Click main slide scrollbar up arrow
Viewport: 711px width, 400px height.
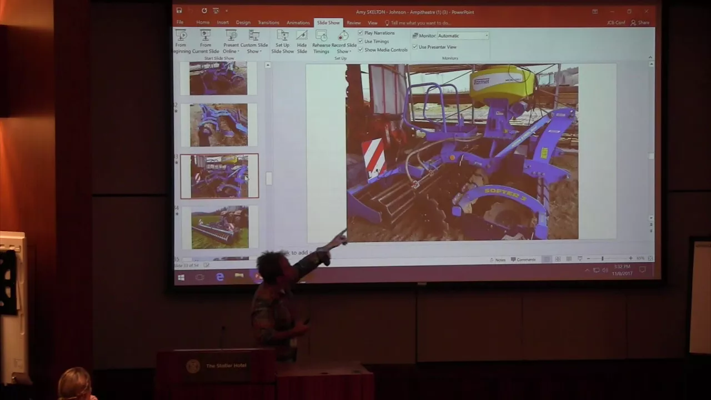coord(651,64)
